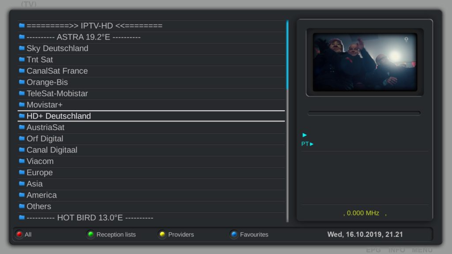Select the America bouquet
This screenshot has height=254, width=452.
click(x=151, y=195)
